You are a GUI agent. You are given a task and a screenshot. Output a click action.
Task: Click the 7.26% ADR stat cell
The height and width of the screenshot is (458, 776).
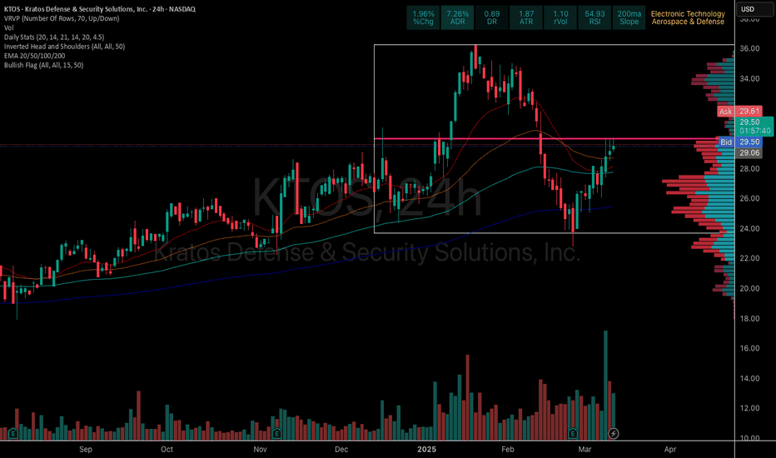pyautogui.click(x=457, y=17)
